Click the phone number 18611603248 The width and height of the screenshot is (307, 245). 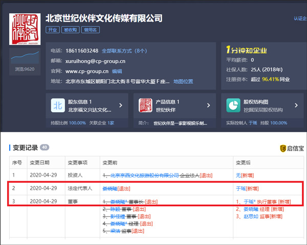point(82,51)
